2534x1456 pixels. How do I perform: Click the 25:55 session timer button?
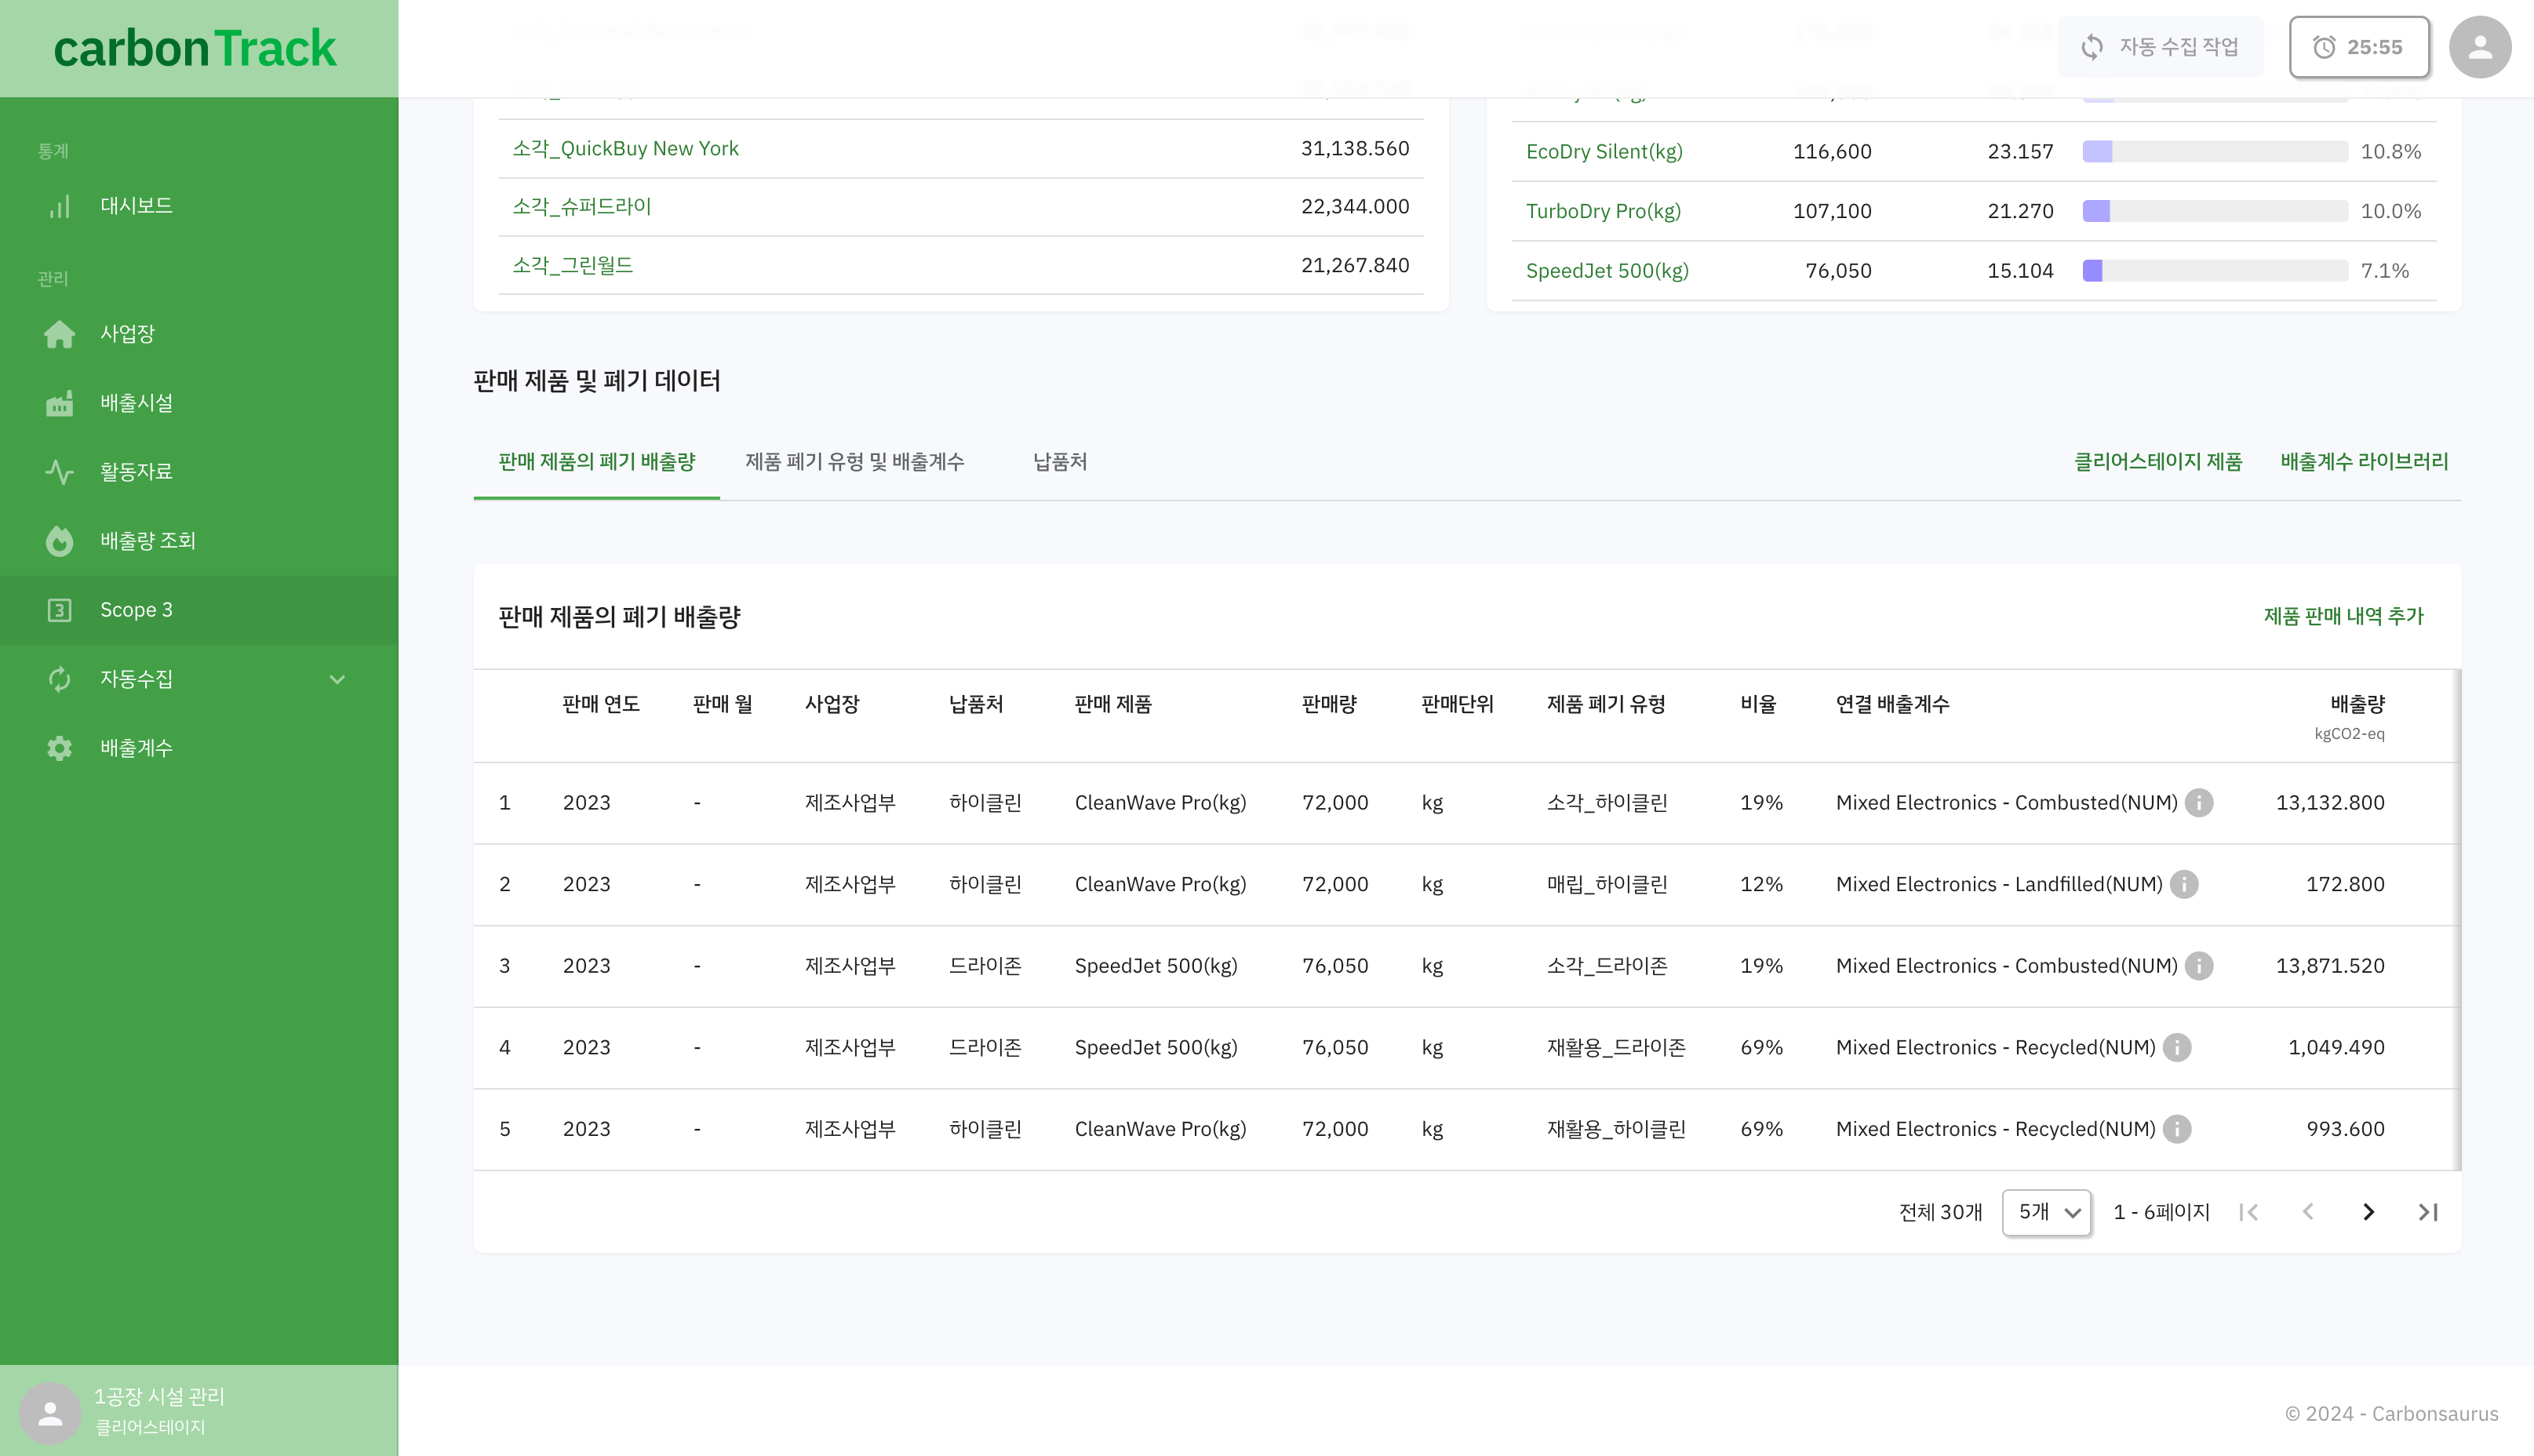click(2360, 47)
